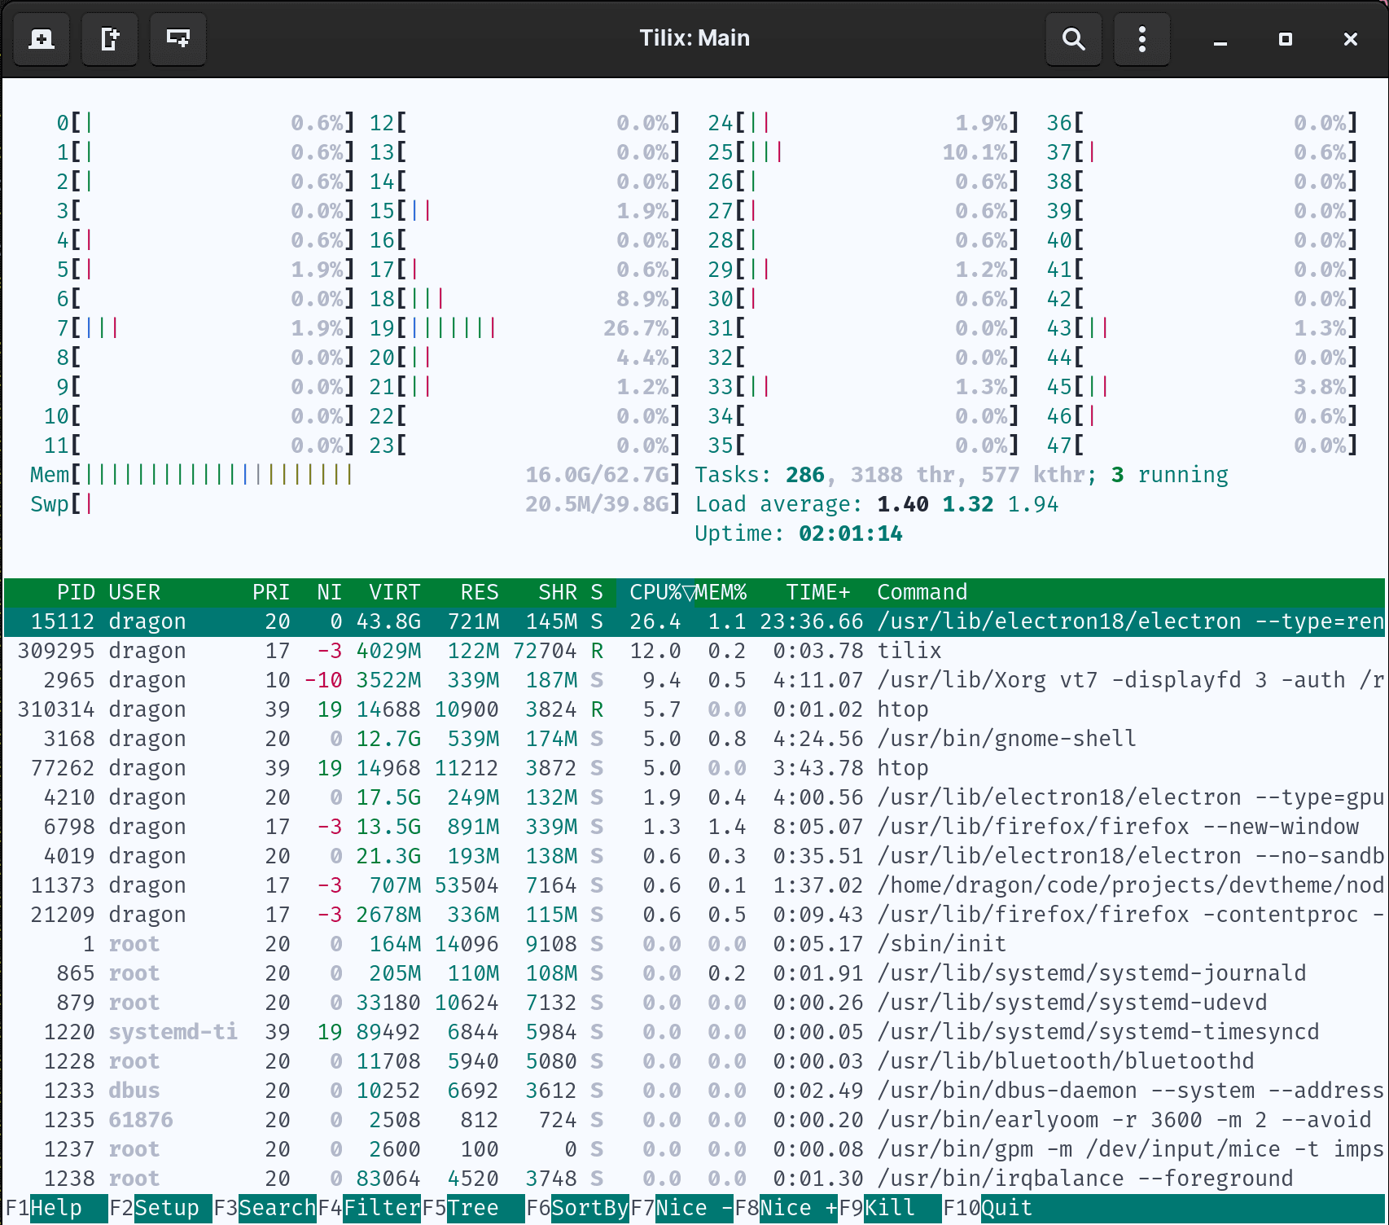The width and height of the screenshot is (1389, 1225).
Task: Maximize the Tilix window
Action: coord(1286,39)
